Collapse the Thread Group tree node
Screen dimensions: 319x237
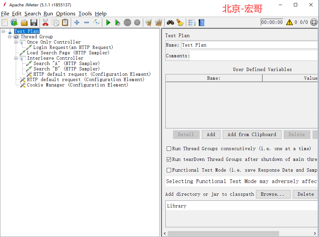9,37
